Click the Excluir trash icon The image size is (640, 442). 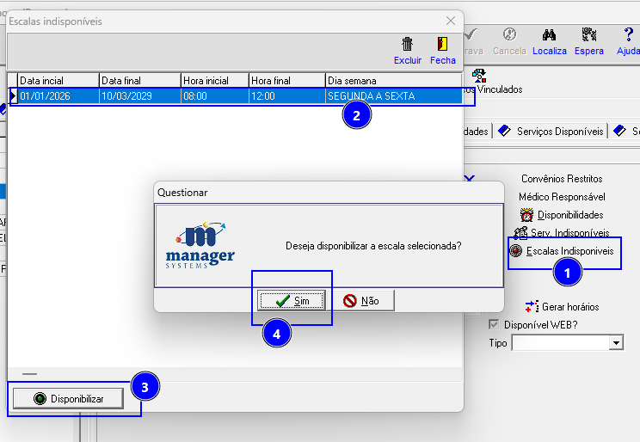[x=407, y=44]
